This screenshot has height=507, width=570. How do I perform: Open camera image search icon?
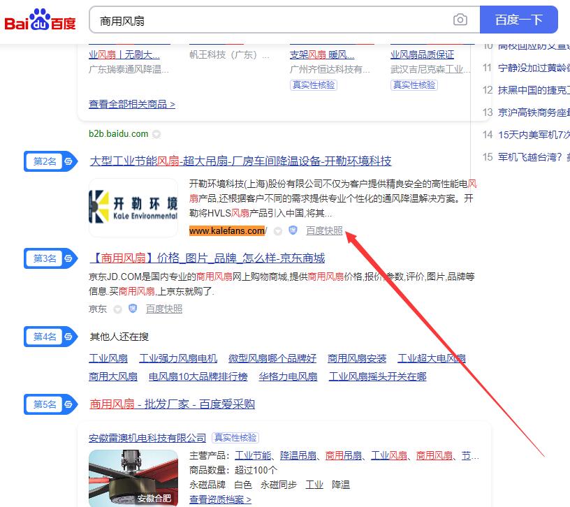tap(460, 20)
